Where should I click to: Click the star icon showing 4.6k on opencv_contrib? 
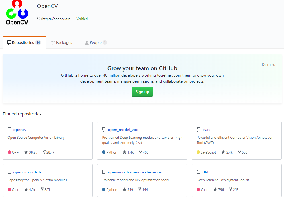pyautogui.click(x=26, y=189)
